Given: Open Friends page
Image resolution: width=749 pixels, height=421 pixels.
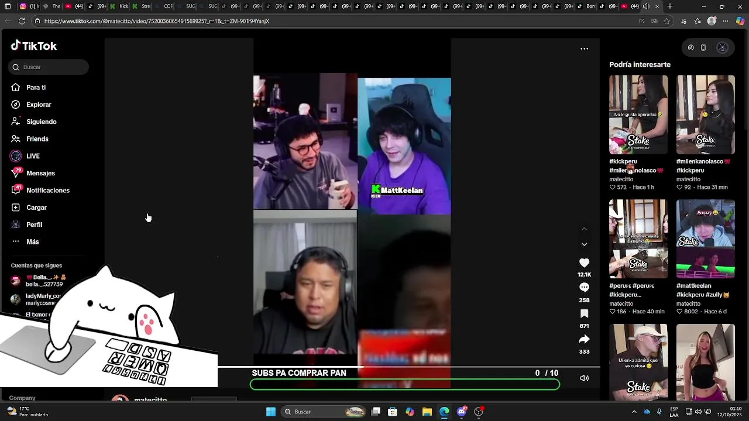Looking at the screenshot, I should (37, 139).
